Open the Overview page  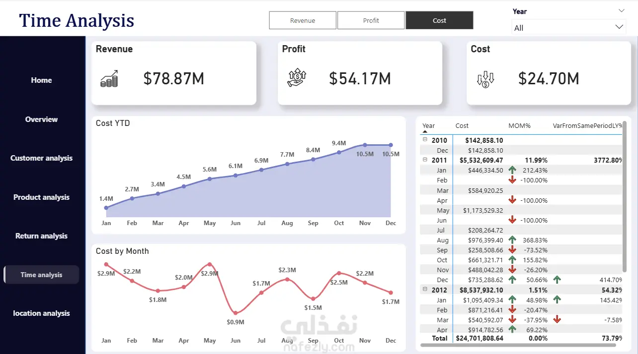41,119
